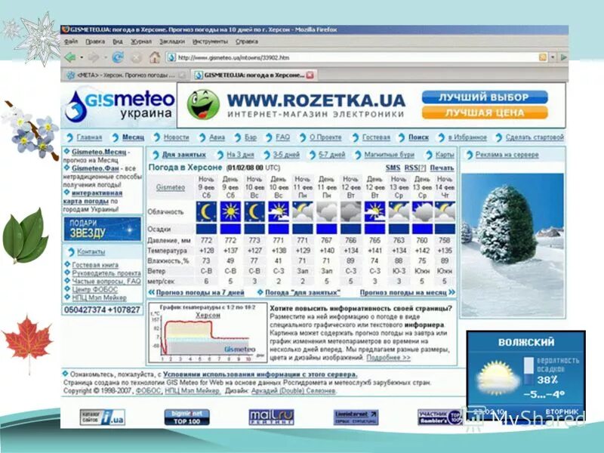
Task: Click the Gismeteo Украина logo
Action: pos(119,105)
